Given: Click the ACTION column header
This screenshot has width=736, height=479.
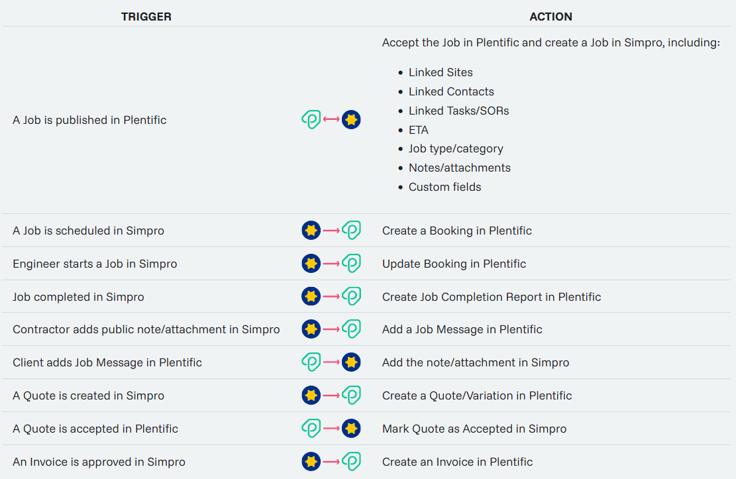Looking at the screenshot, I should click(551, 17).
